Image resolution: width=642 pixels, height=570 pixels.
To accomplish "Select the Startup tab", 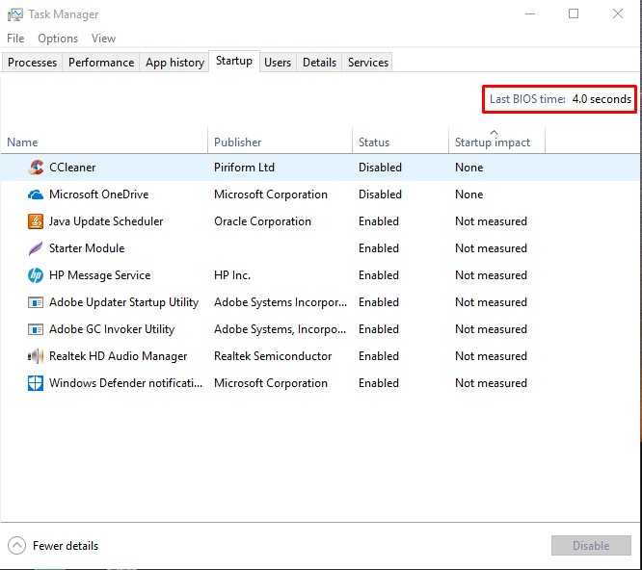I will 234,61.
